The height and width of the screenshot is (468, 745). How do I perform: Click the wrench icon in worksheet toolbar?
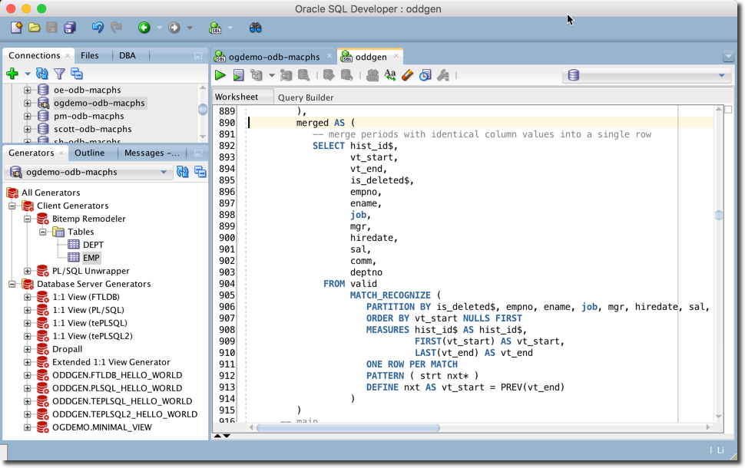pyautogui.click(x=443, y=75)
